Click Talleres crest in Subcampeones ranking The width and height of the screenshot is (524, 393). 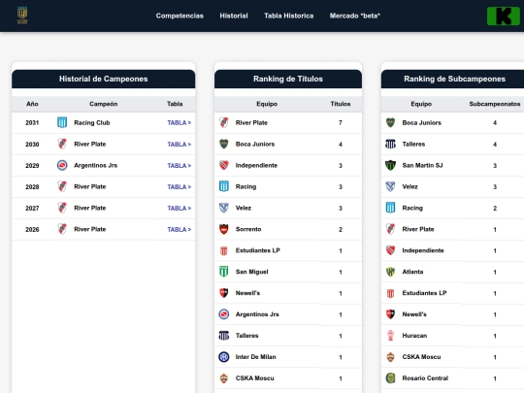pos(391,144)
